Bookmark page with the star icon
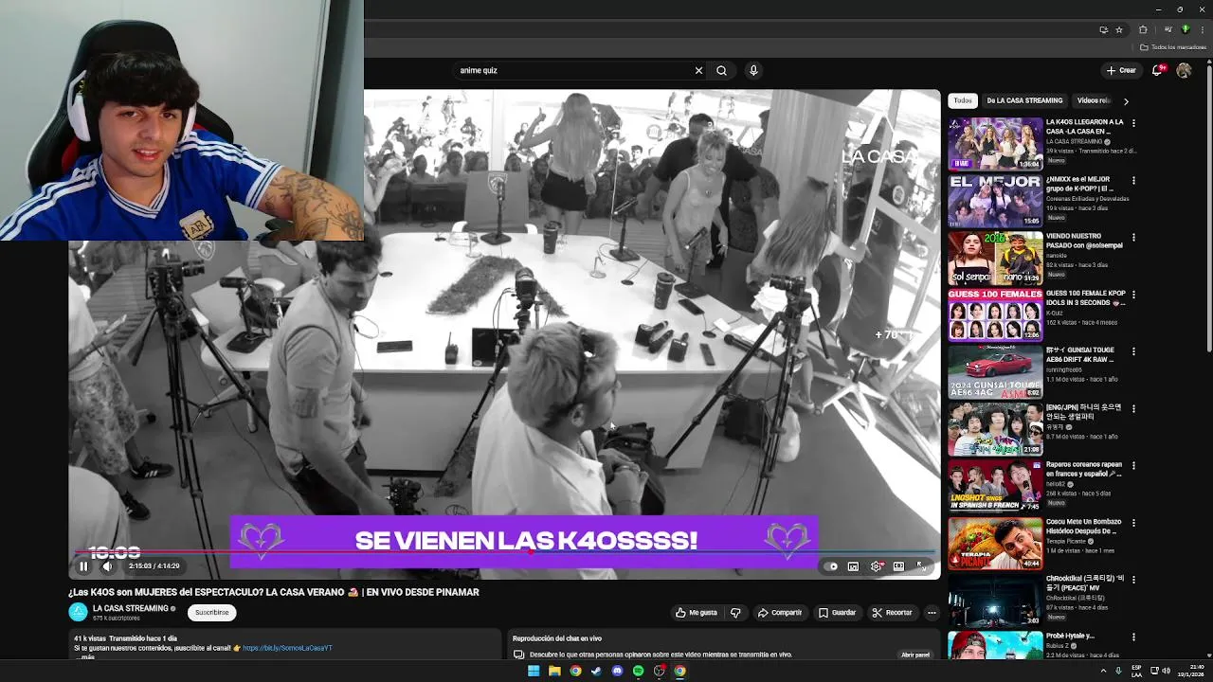Image resolution: width=1213 pixels, height=682 pixels. point(1118,29)
